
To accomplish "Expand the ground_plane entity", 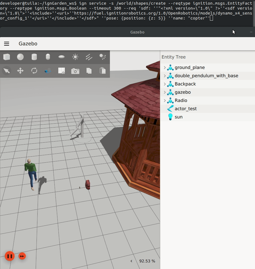I will 165,67.
